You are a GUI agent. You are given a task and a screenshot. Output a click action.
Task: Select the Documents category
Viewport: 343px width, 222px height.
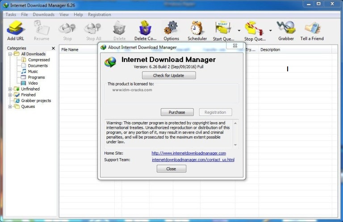click(x=38, y=66)
